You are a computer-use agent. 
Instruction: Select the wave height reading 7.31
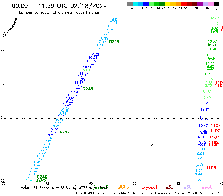point(32,174)
